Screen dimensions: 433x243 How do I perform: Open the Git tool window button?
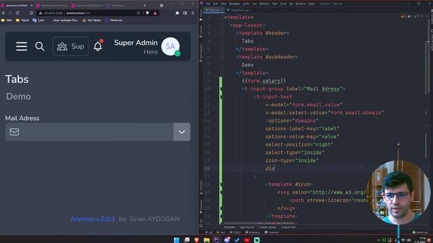pyautogui.click(x=209, y=232)
